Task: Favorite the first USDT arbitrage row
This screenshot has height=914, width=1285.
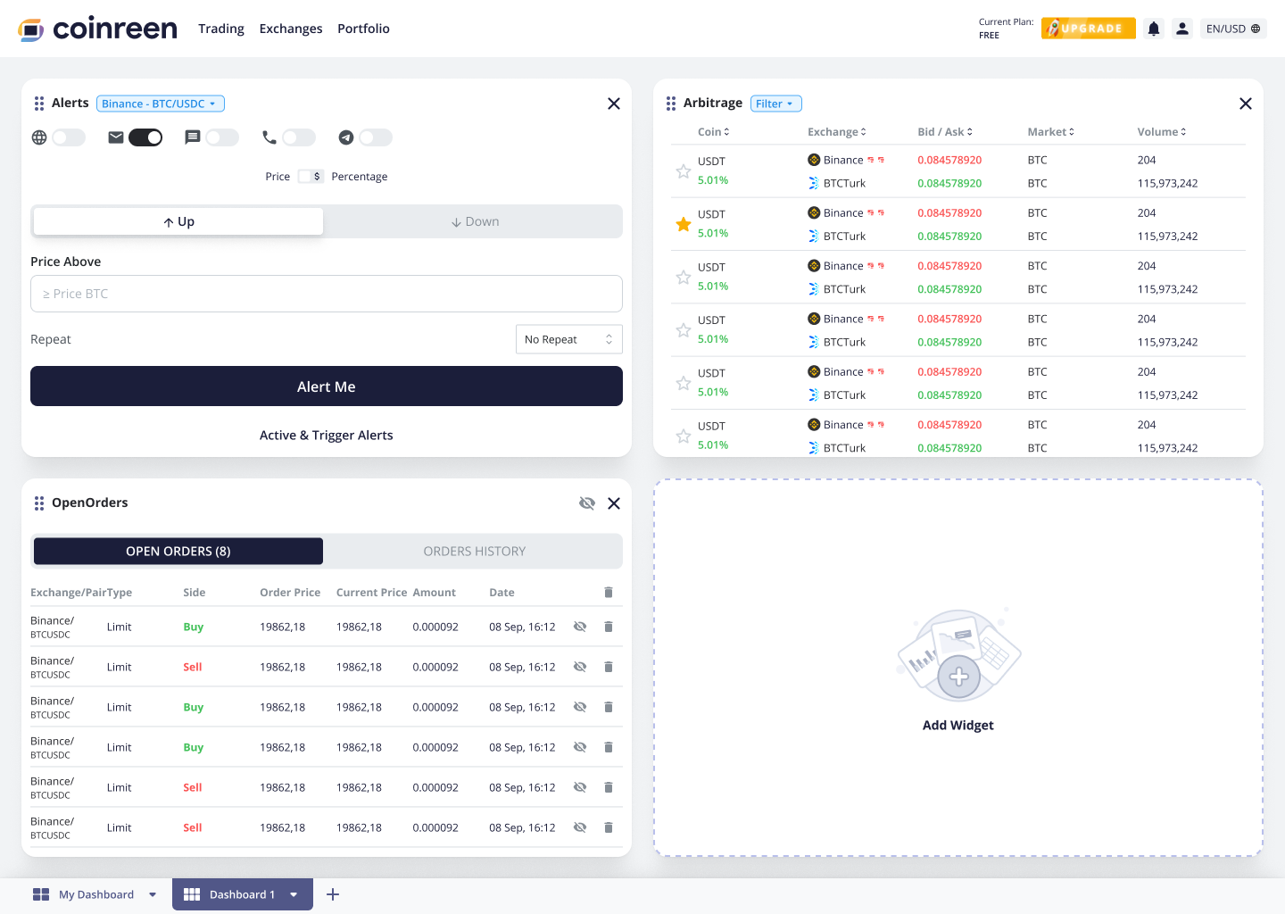Action: pyautogui.click(x=684, y=171)
